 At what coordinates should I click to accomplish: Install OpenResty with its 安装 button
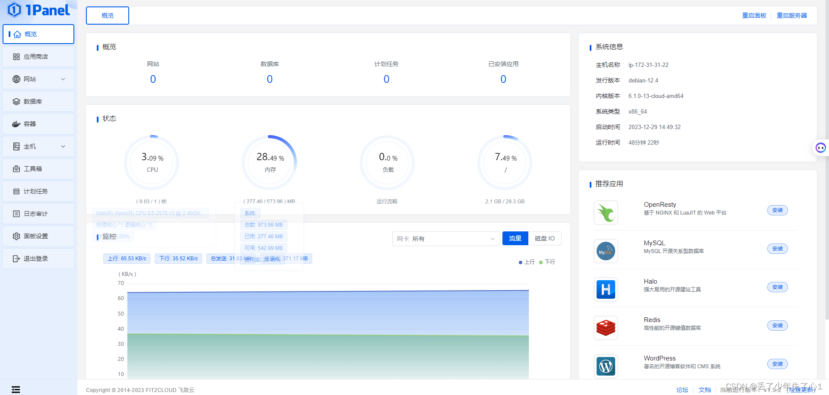pyautogui.click(x=778, y=211)
